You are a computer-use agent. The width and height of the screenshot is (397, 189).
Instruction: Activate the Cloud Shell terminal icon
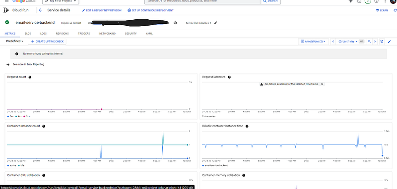[x=359, y=1]
